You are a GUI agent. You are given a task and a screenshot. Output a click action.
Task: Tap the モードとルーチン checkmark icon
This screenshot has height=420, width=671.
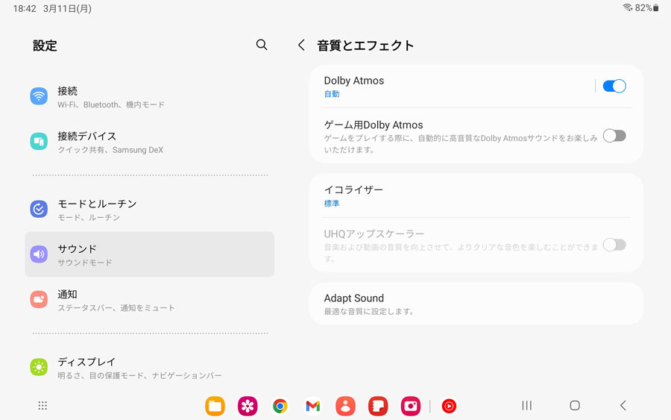[39, 209]
